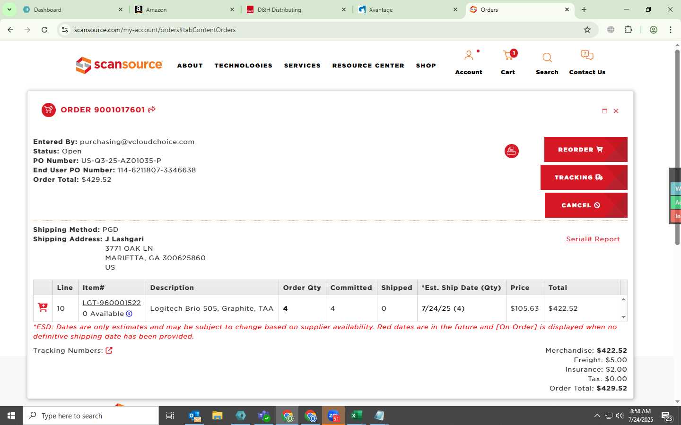Image resolution: width=681 pixels, height=425 pixels.
Task: Open new browser tab
Action: (x=584, y=9)
